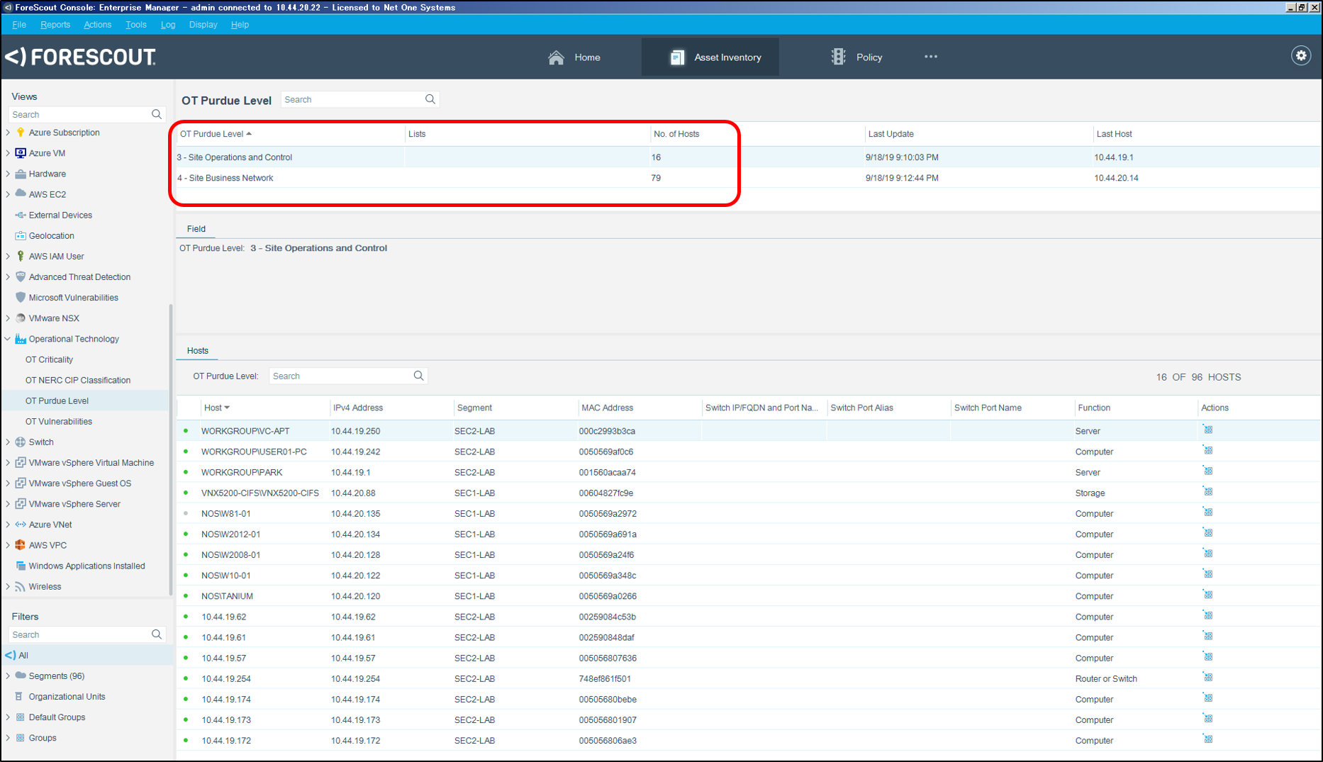Select OT Criticality view
The height and width of the screenshot is (762, 1323).
[49, 359]
